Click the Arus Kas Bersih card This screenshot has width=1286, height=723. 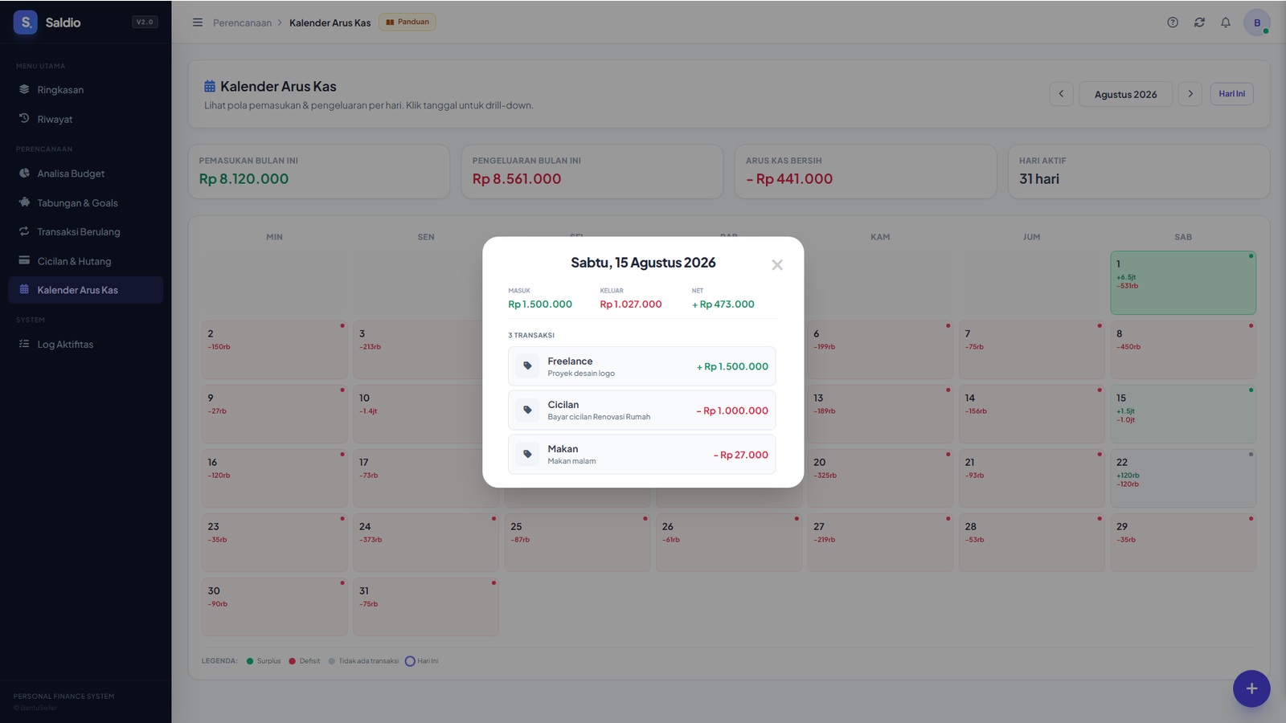[866, 172]
